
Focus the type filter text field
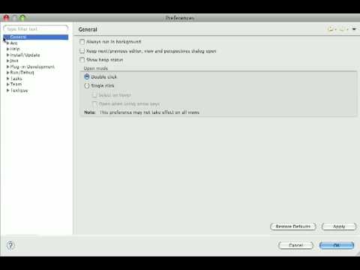36,29
